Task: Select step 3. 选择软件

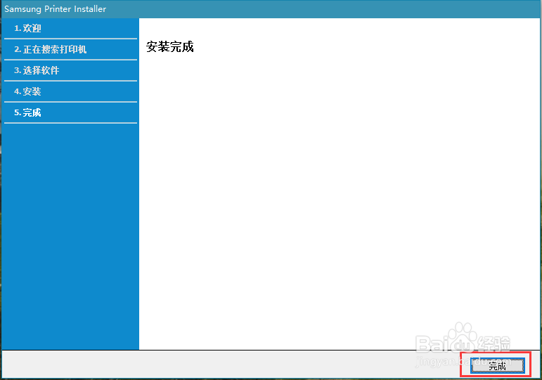Action: click(70, 70)
